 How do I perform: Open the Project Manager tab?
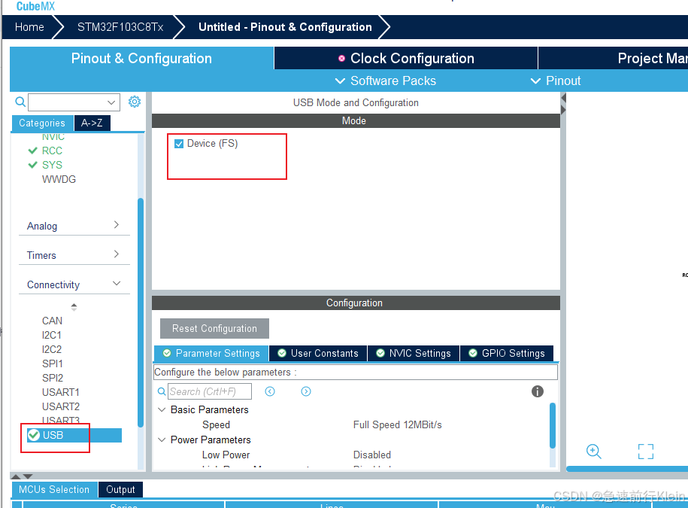point(613,59)
